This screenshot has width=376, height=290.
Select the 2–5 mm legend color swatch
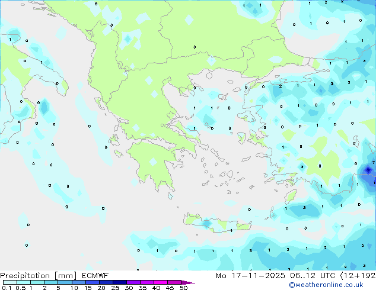51,282
